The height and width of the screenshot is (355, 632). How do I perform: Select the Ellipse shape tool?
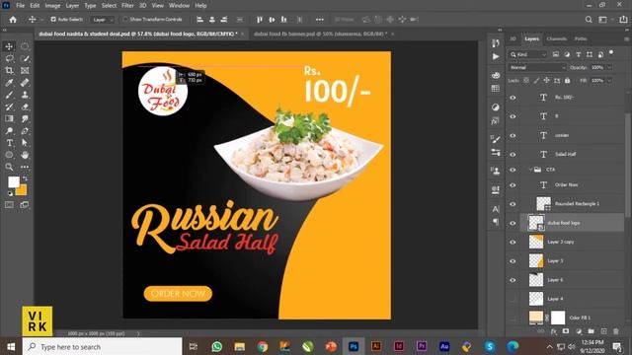(x=9, y=155)
